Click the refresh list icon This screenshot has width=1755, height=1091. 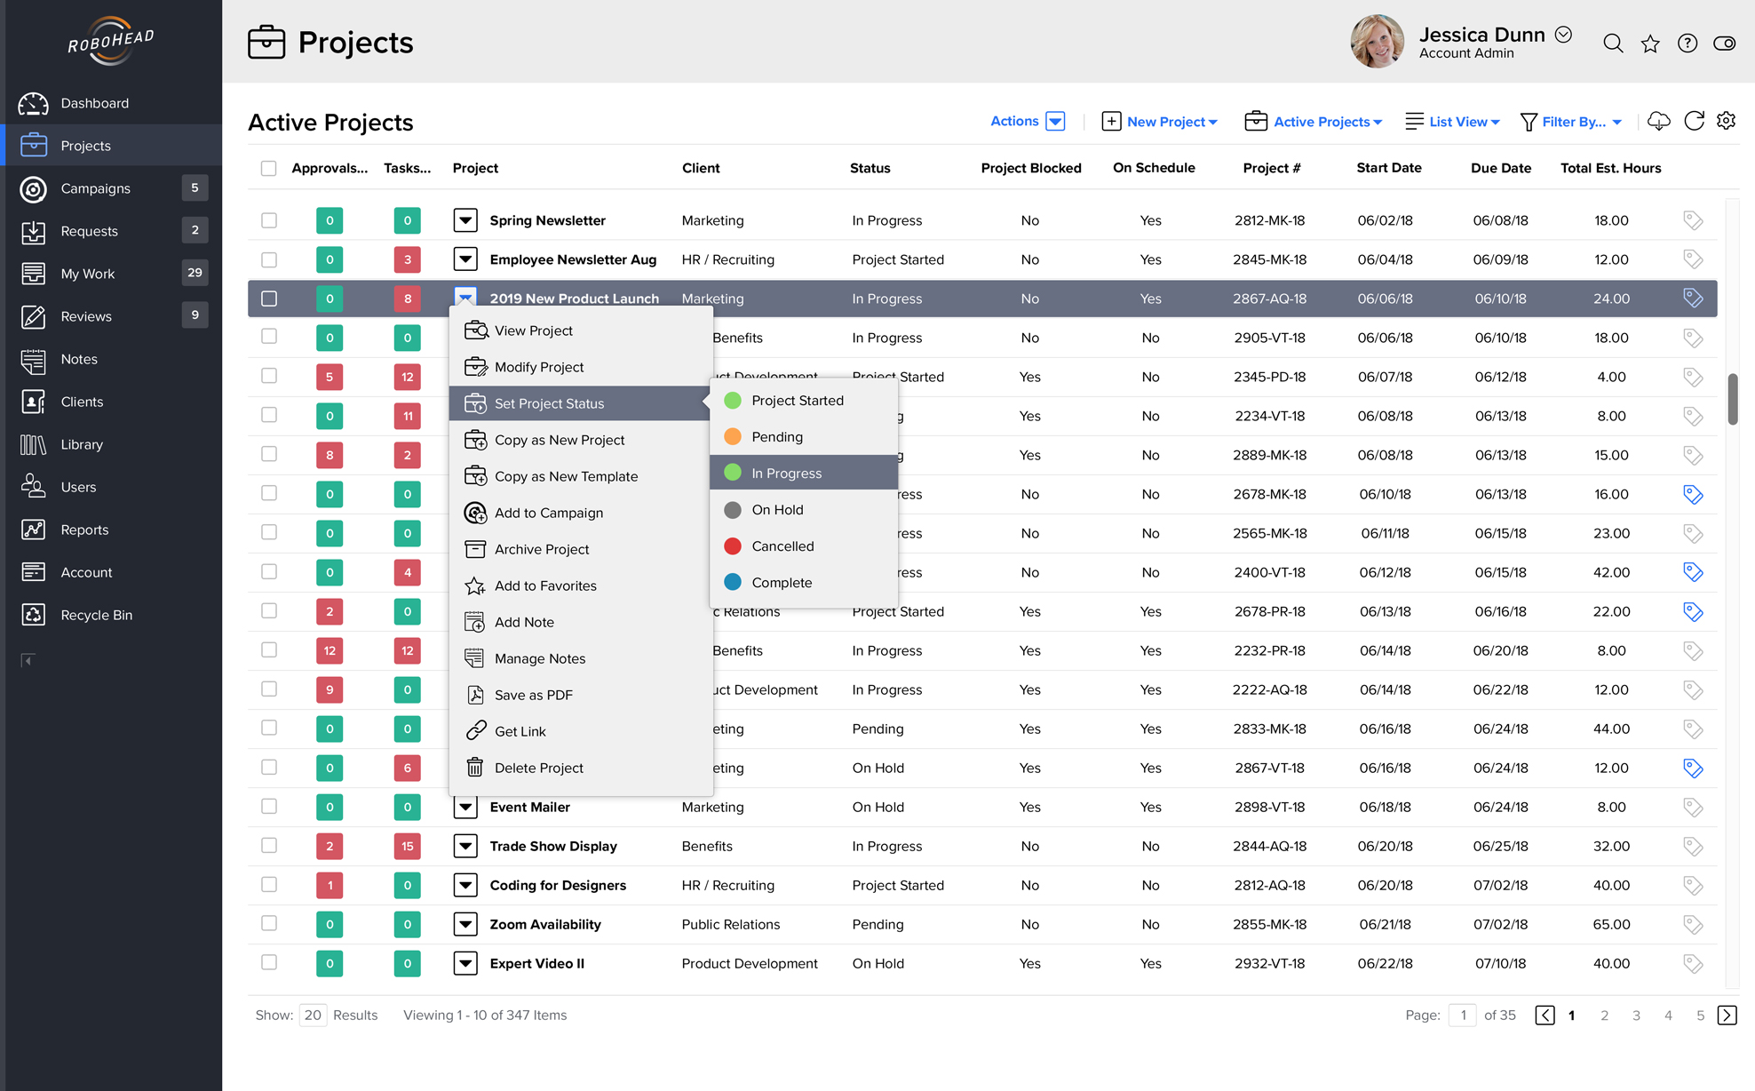coord(1694,121)
